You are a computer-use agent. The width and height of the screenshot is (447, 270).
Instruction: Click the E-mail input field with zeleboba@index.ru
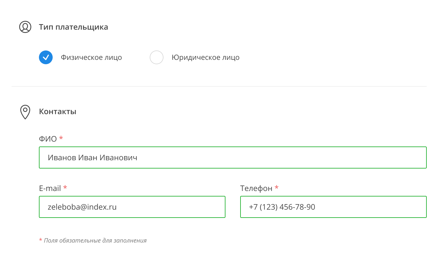(x=132, y=207)
